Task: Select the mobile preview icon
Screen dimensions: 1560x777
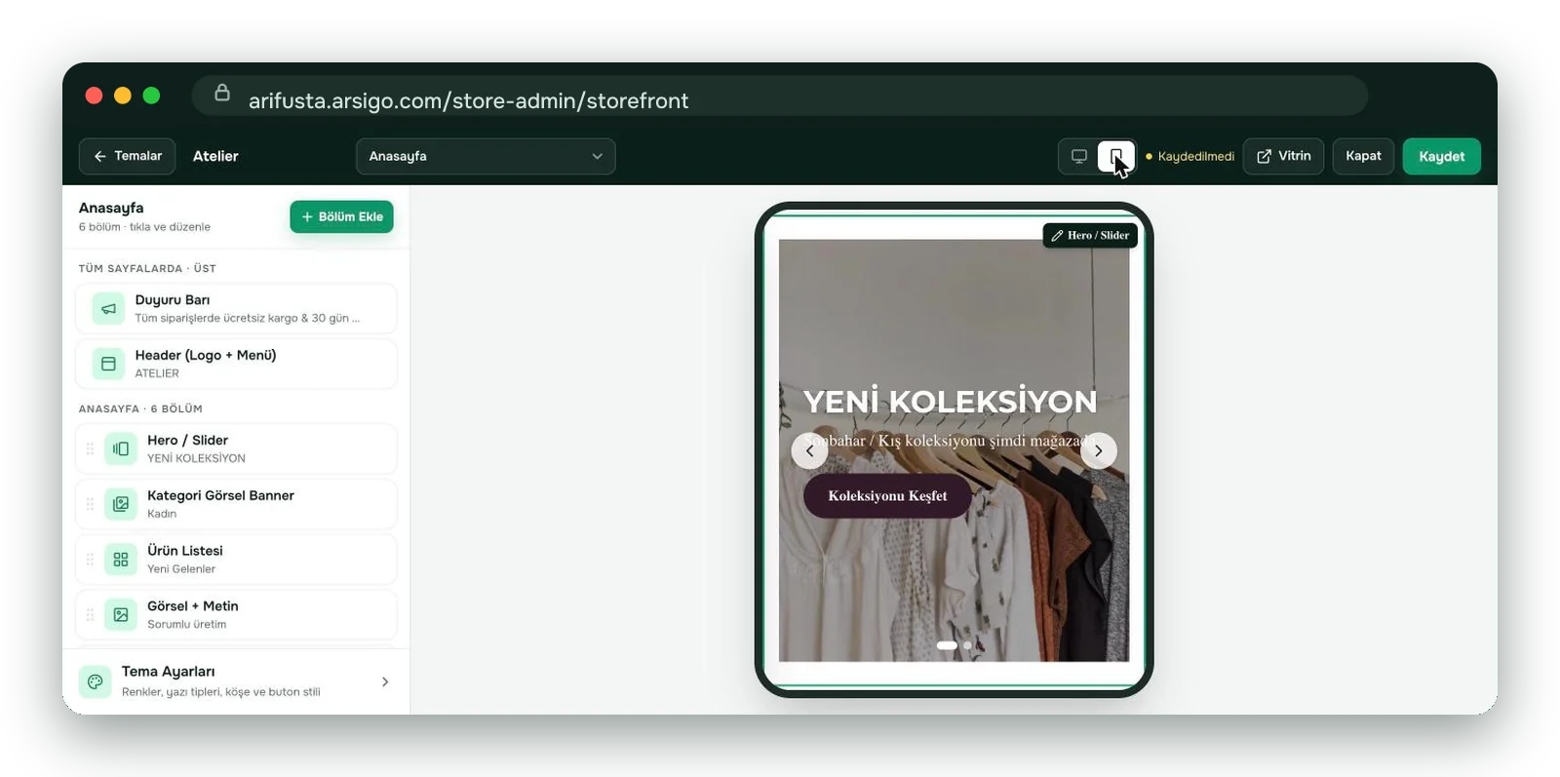Action: click(1116, 156)
